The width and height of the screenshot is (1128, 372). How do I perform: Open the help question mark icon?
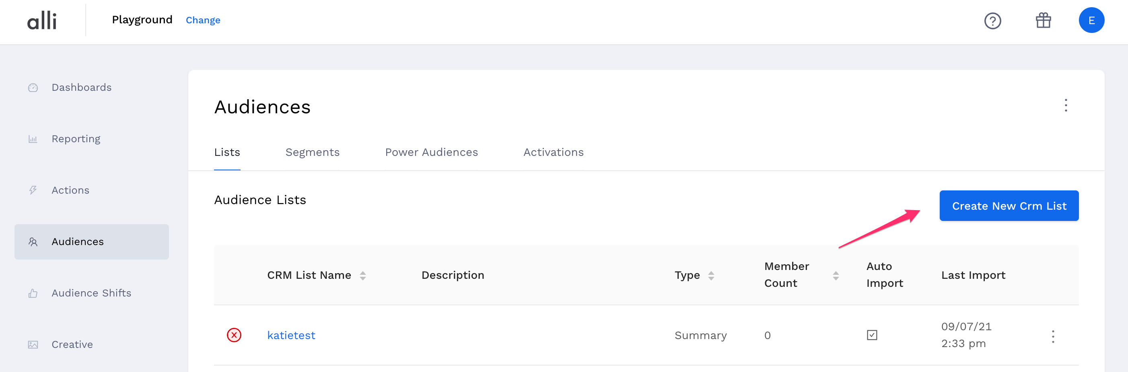pos(993,20)
